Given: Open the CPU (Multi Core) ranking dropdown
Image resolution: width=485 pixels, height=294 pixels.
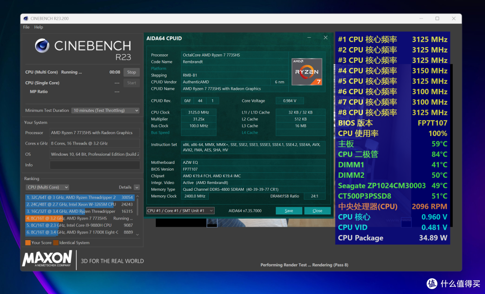Looking at the screenshot, I should [47, 187].
